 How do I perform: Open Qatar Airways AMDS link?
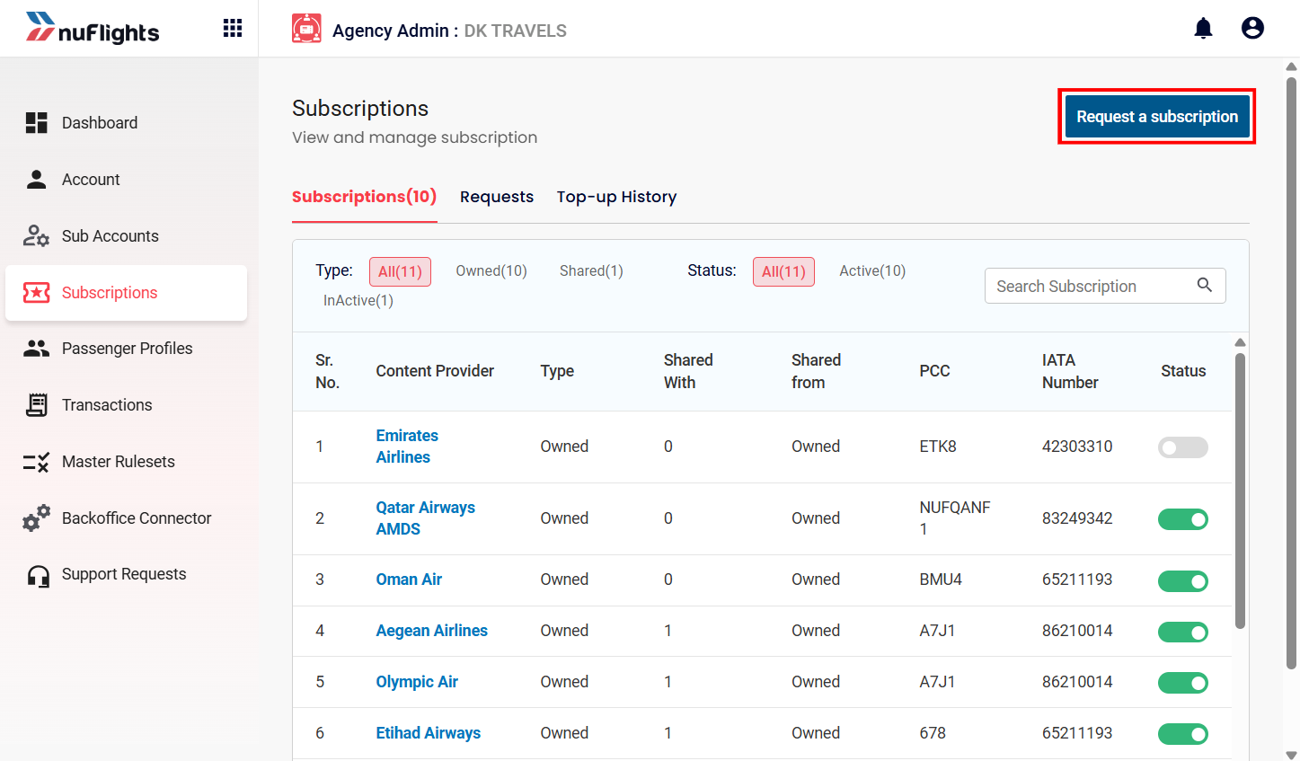425,518
